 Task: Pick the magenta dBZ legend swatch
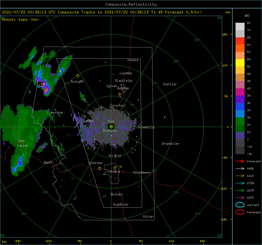(240, 92)
